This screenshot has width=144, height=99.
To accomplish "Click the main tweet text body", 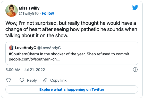I will pyautogui.click(x=71, y=29).
